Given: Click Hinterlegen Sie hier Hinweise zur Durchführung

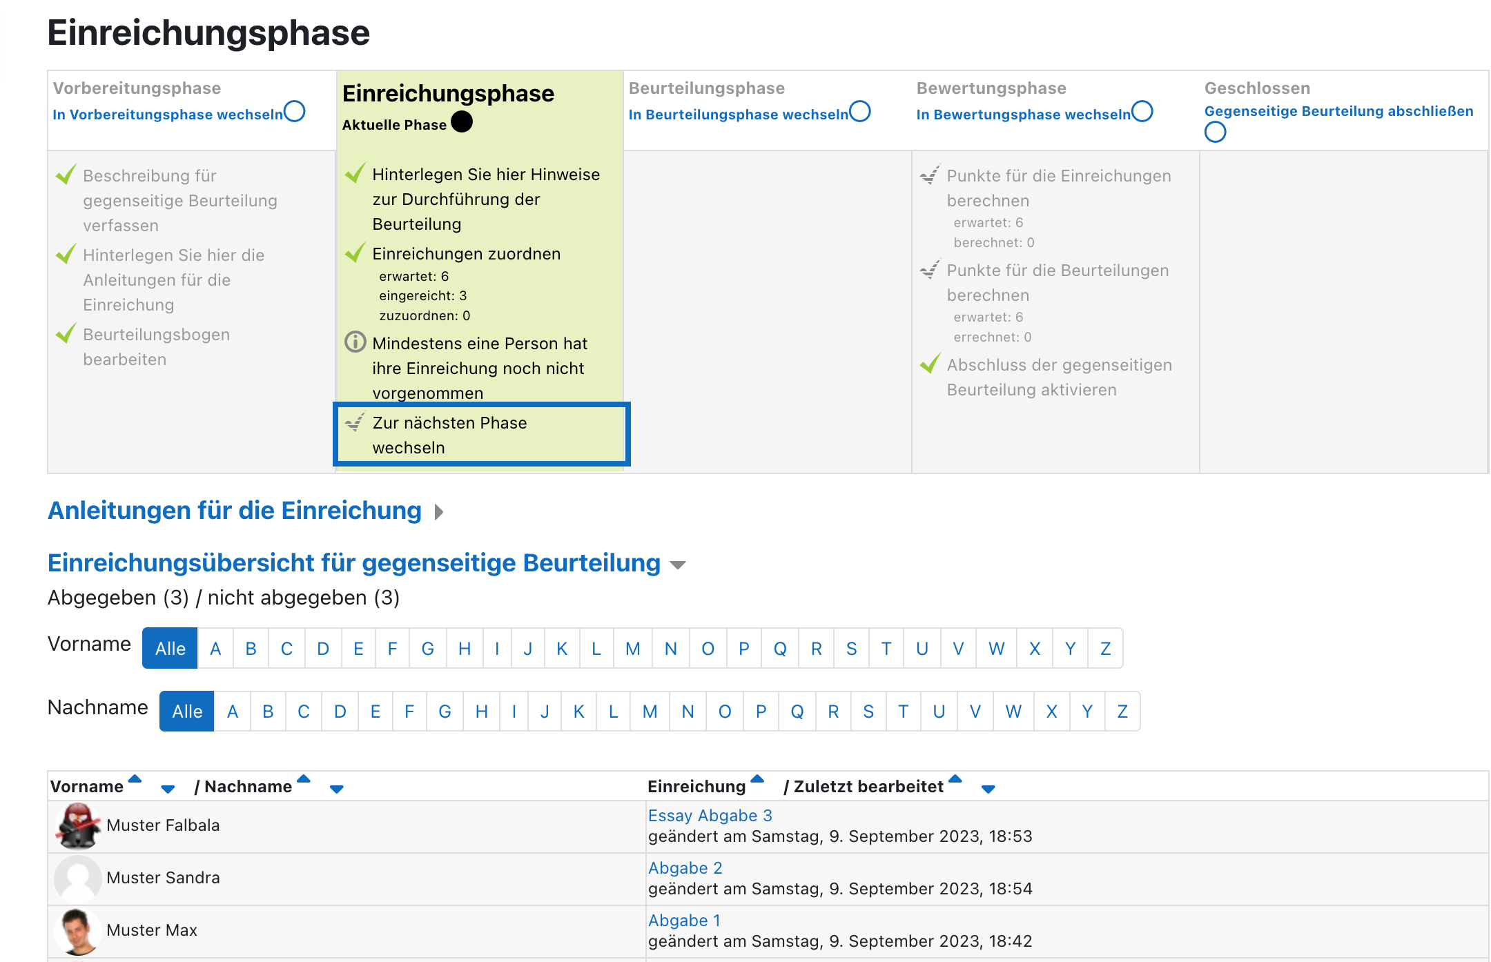Looking at the screenshot, I should click(486, 199).
